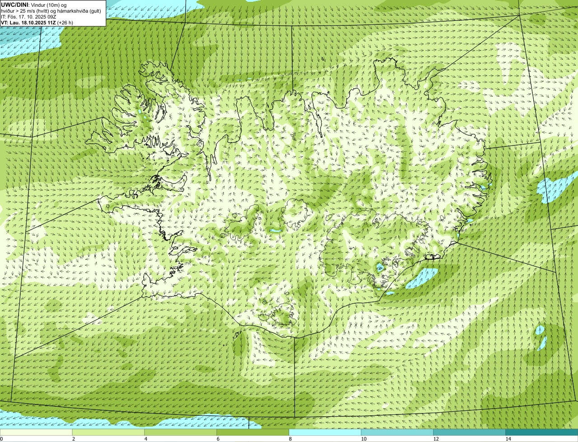
Task: Click the '14' label on the color scale
Action: (x=508, y=439)
